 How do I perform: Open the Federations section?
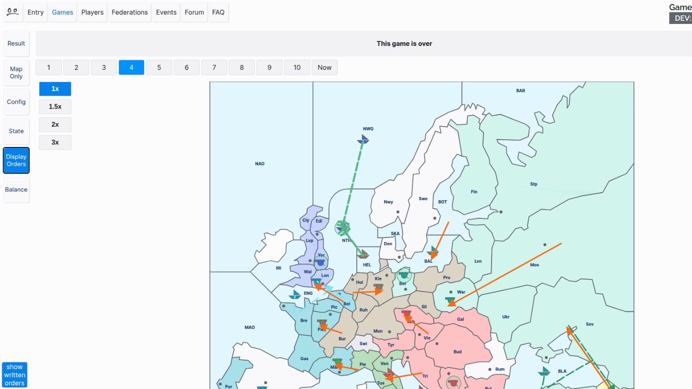click(x=130, y=12)
